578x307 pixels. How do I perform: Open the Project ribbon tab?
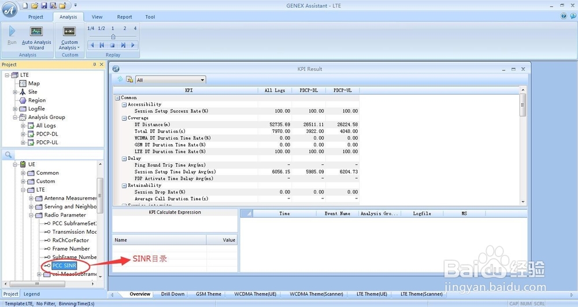click(36, 17)
